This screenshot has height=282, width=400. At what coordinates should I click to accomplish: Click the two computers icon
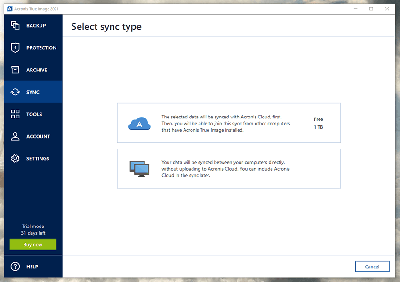(139, 169)
